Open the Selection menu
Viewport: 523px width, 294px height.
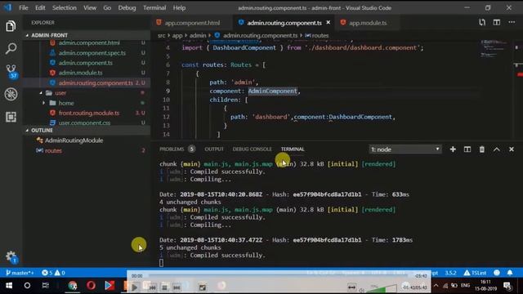tap(65, 7)
